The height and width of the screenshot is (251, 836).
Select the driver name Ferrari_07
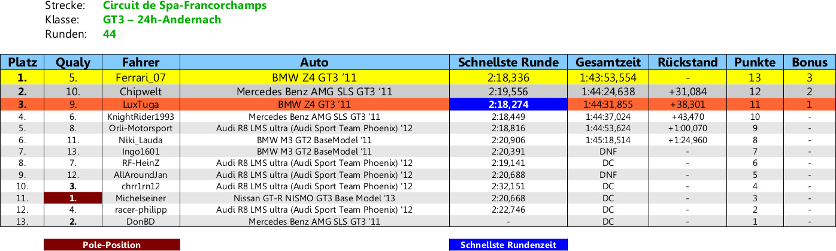[141, 77]
